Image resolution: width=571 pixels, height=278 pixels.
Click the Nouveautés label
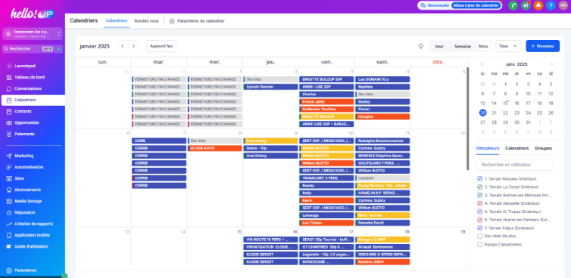pos(438,5)
